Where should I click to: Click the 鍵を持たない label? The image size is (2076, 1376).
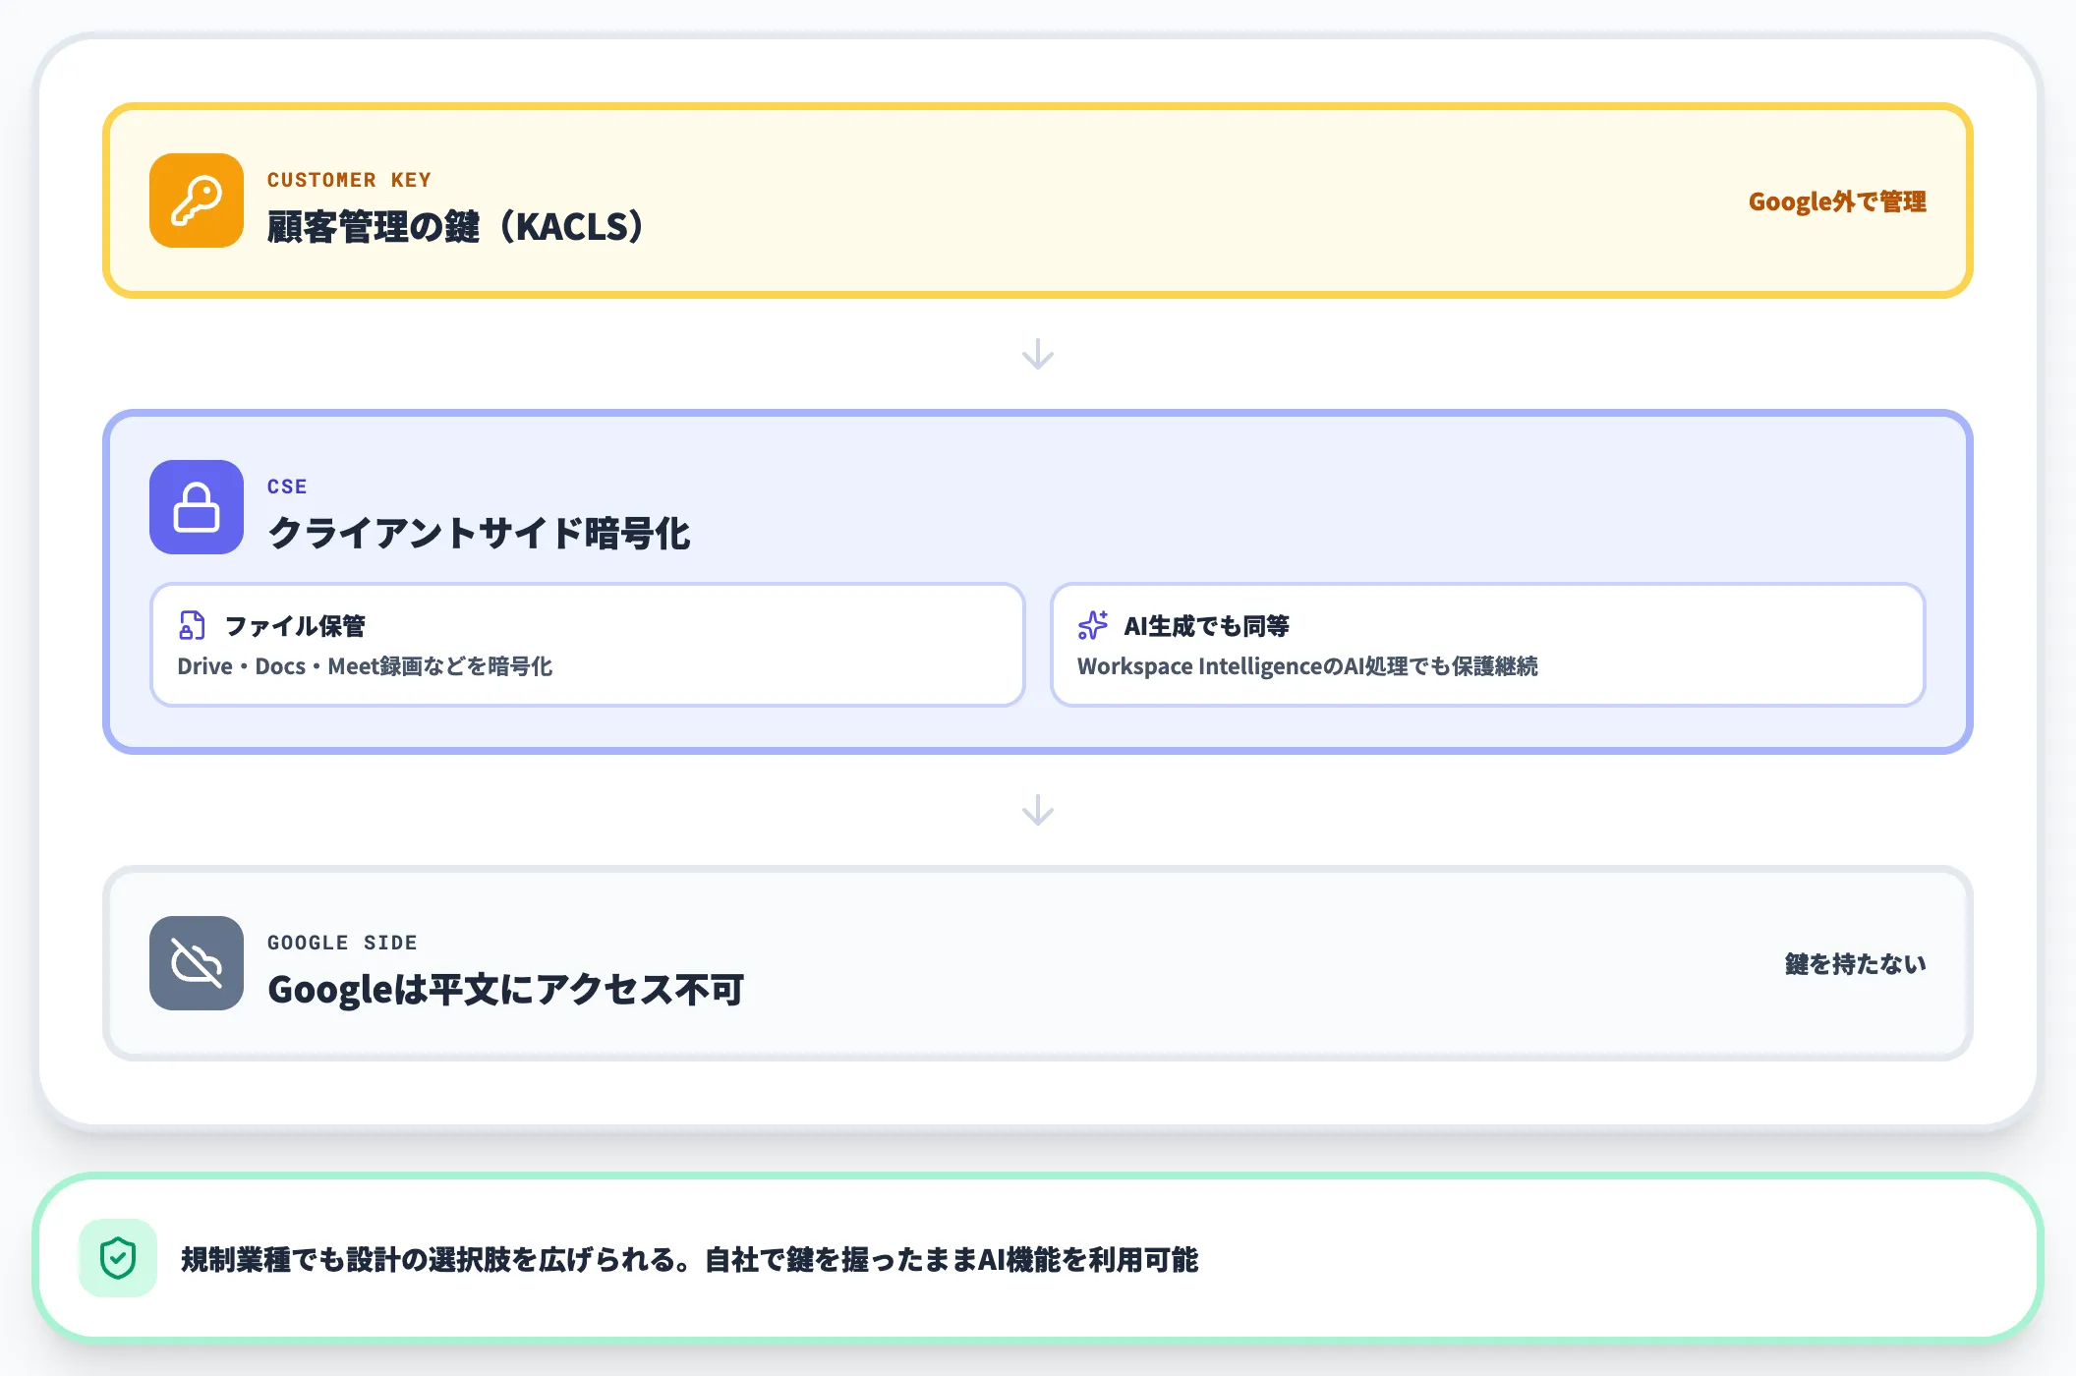1857,964
